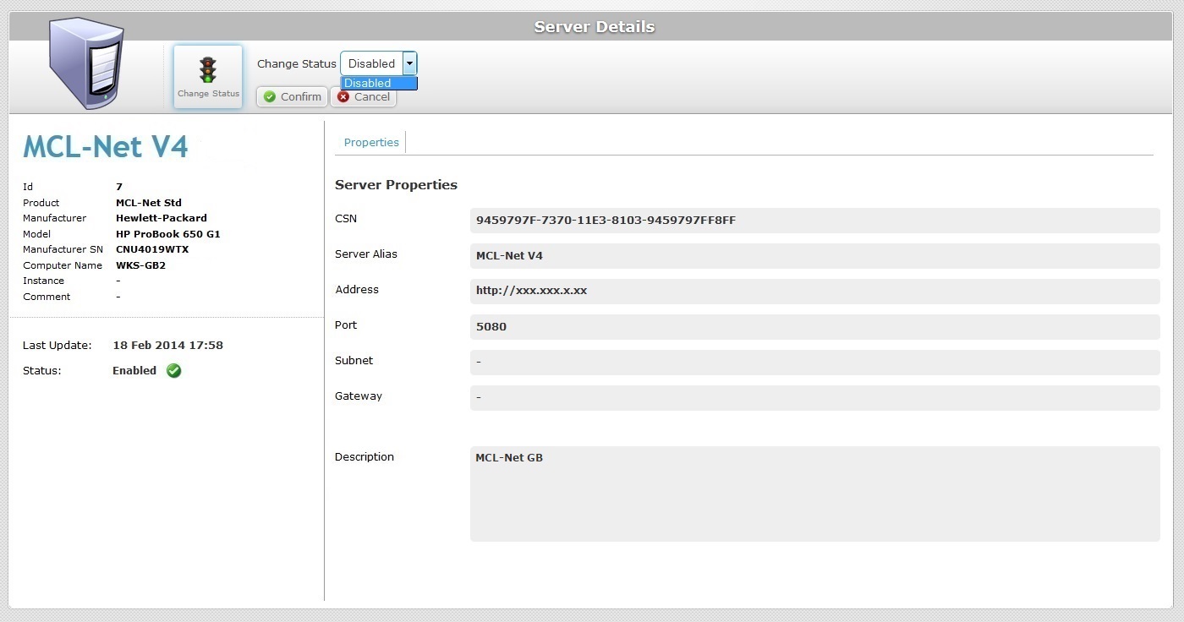This screenshot has width=1184, height=622.
Task: Click the Last Update date 18 Feb 2014 17:58
Action: (167, 345)
